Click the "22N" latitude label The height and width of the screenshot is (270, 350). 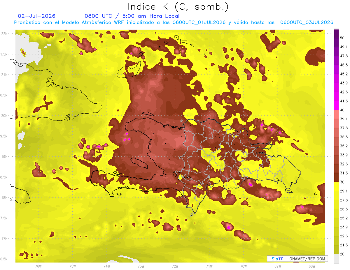(4, 33)
